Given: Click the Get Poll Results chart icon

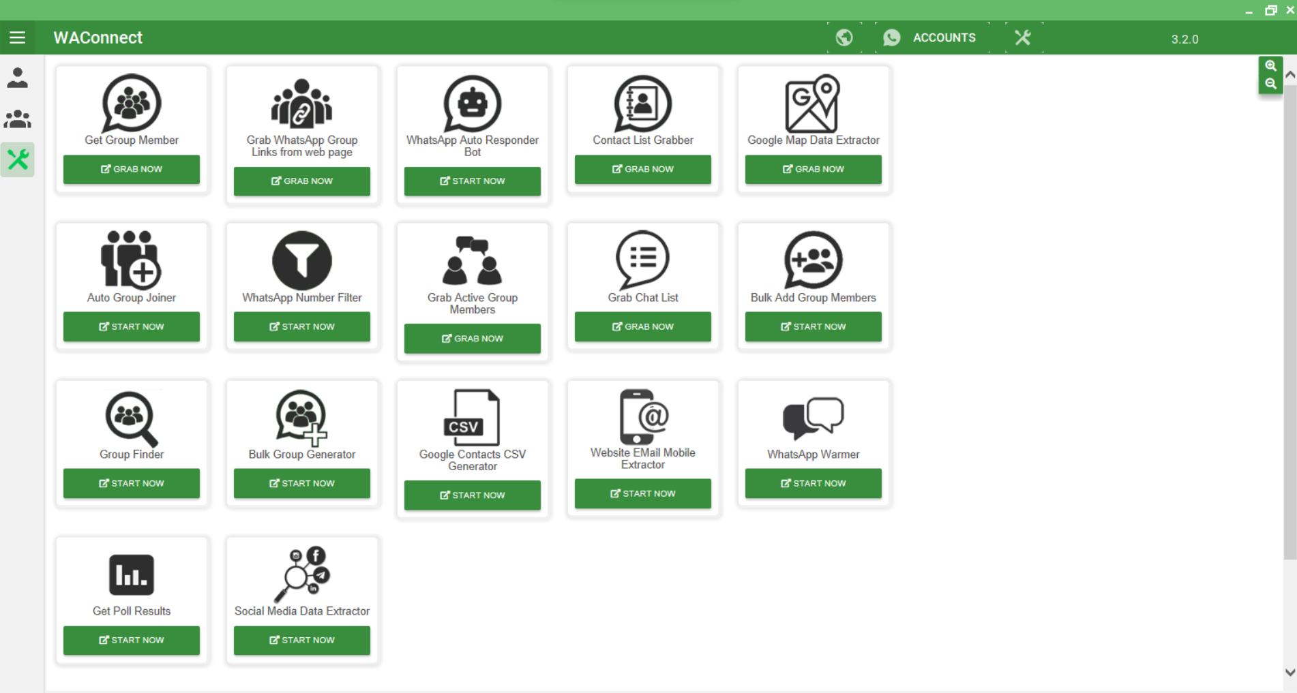Looking at the screenshot, I should 131,574.
